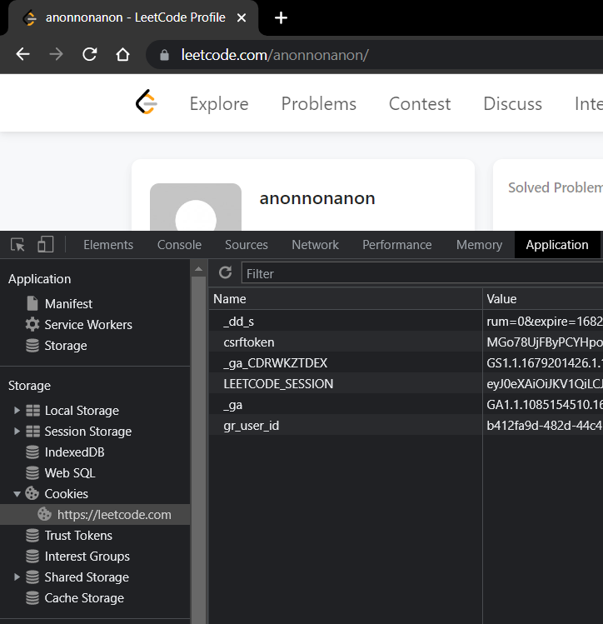Click the lock site-info icon
The image size is (603, 624).
(164, 55)
